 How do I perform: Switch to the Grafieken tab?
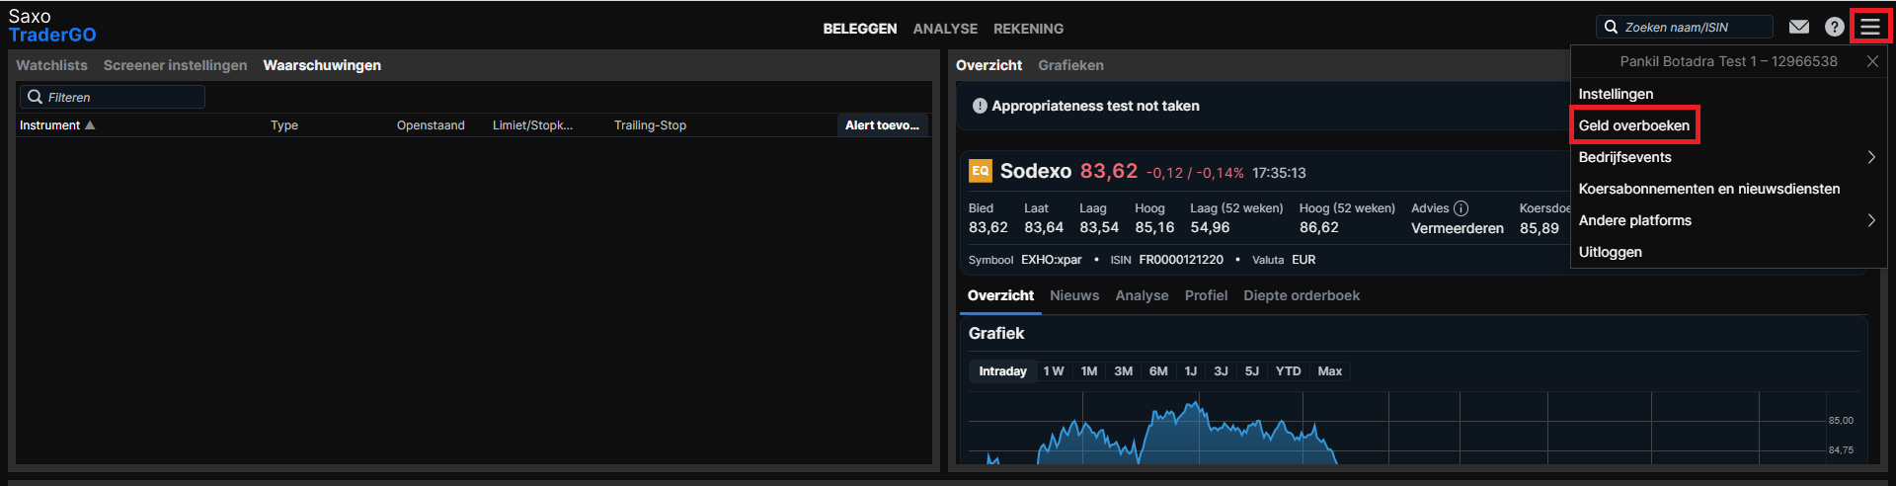click(1070, 65)
